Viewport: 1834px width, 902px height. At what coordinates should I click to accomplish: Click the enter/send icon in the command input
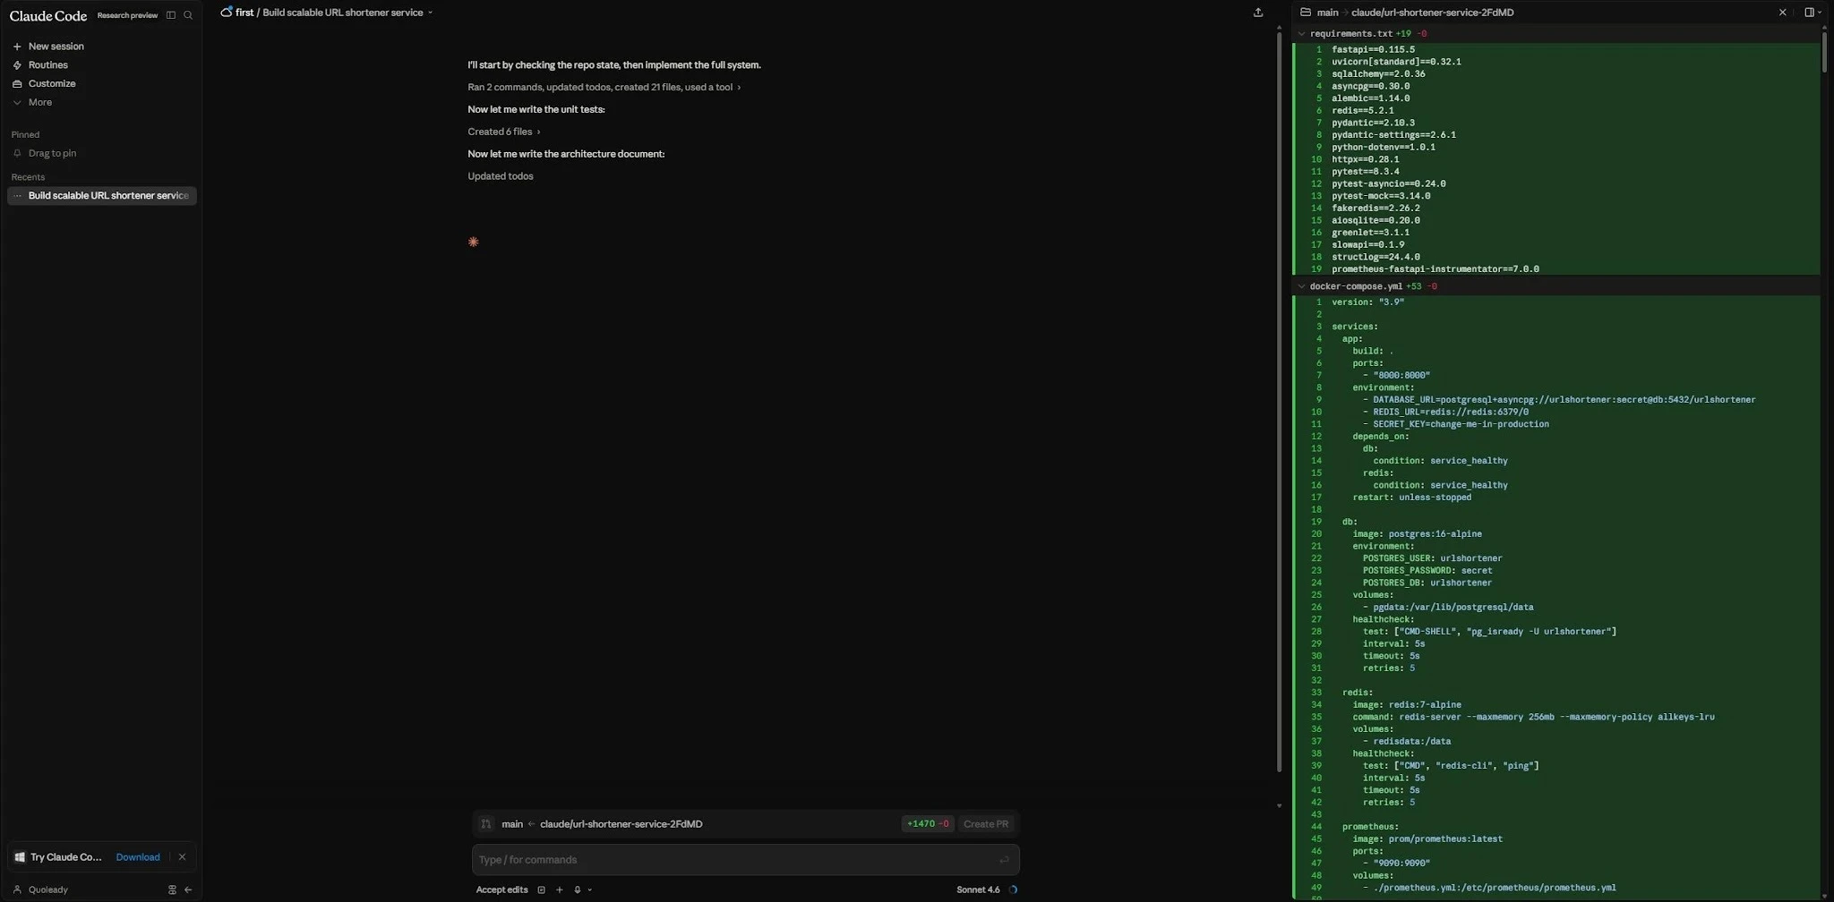coord(1004,861)
